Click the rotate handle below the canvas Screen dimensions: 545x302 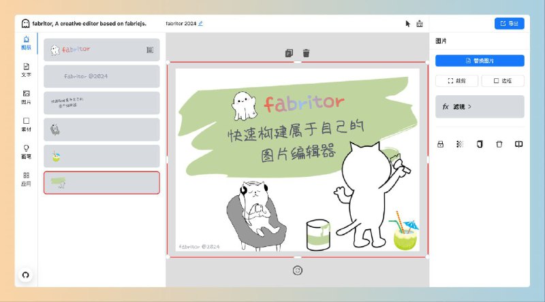tap(298, 271)
